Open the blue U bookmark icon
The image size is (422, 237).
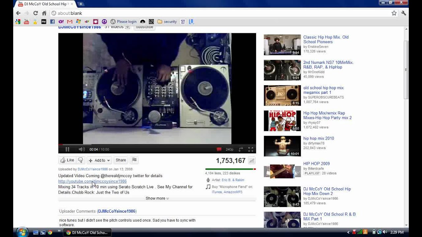[x=191, y=22]
